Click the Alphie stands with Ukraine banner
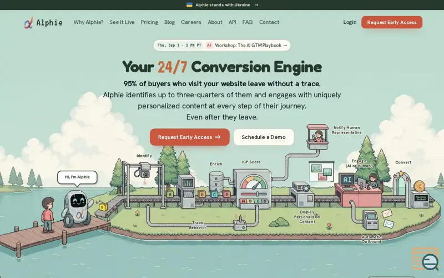Image resolution: width=444 pixels, height=278 pixels. click(223, 5)
